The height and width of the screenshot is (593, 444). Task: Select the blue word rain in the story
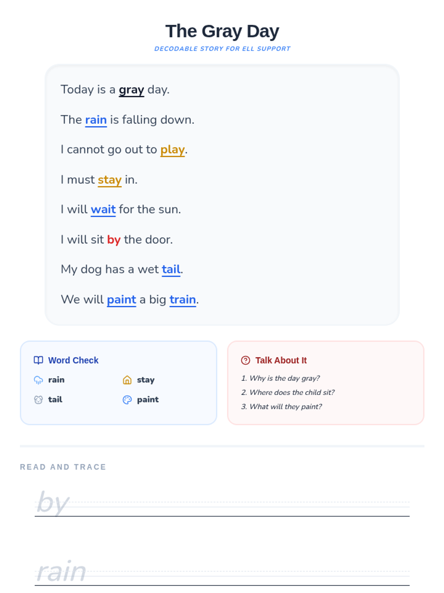click(x=96, y=120)
